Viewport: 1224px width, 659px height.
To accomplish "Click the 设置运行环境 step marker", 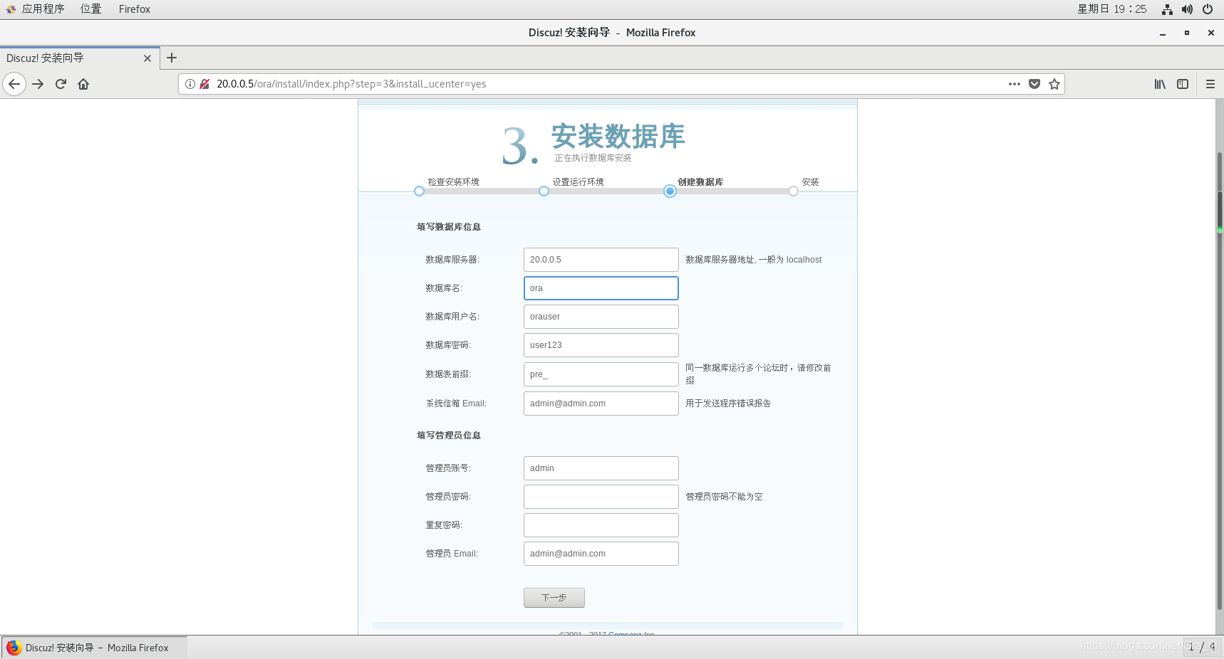I will (x=544, y=191).
